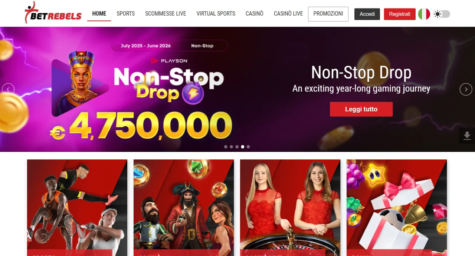This screenshot has width=475, height=256.
Task: Open the pirate Casinò tile
Action: tap(184, 207)
